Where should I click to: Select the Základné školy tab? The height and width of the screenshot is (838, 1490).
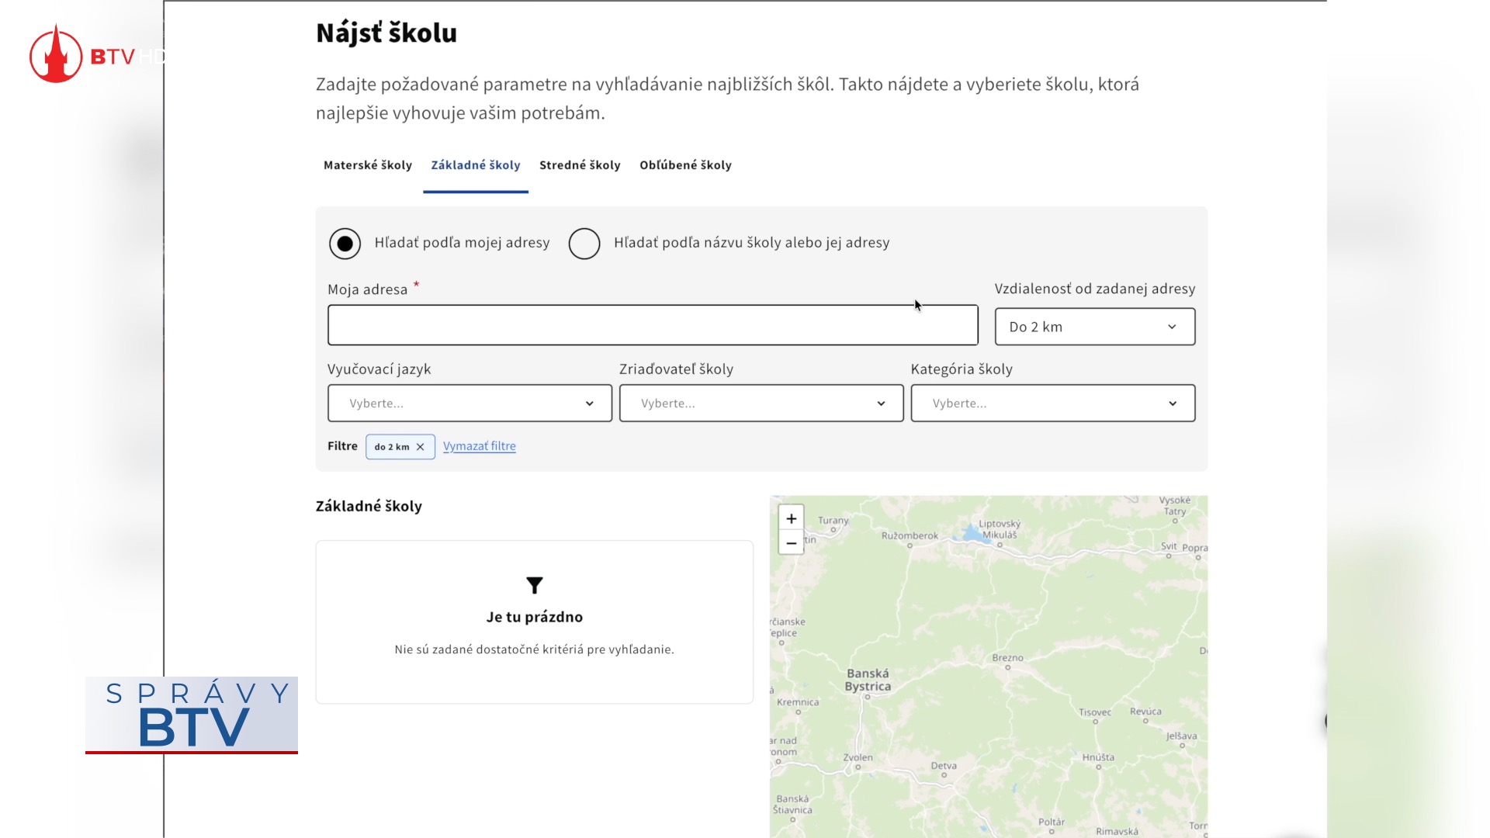(475, 165)
